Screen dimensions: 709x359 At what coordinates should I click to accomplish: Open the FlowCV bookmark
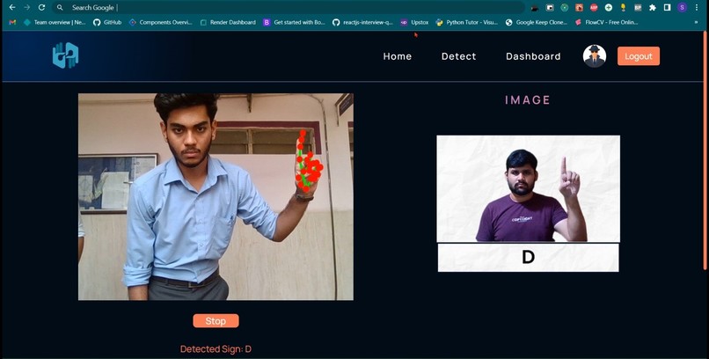pyautogui.click(x=606, y=22)
